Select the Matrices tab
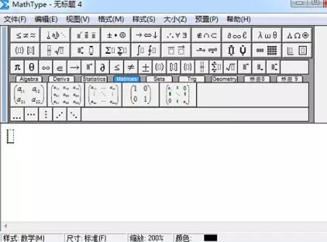The image size is (327, 242). pyautogui.click(x=127, y=79)
